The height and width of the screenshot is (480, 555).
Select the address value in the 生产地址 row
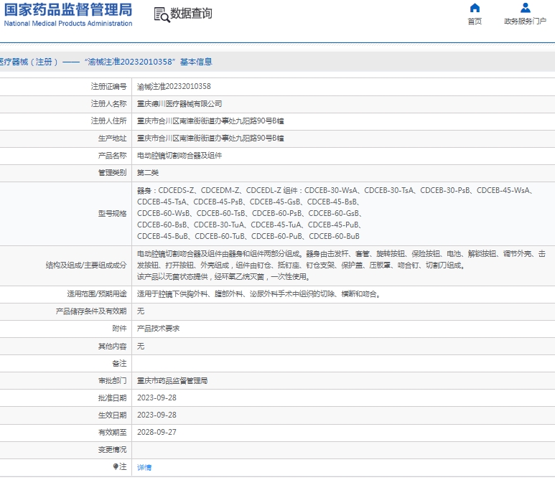(x=210, y=138)
